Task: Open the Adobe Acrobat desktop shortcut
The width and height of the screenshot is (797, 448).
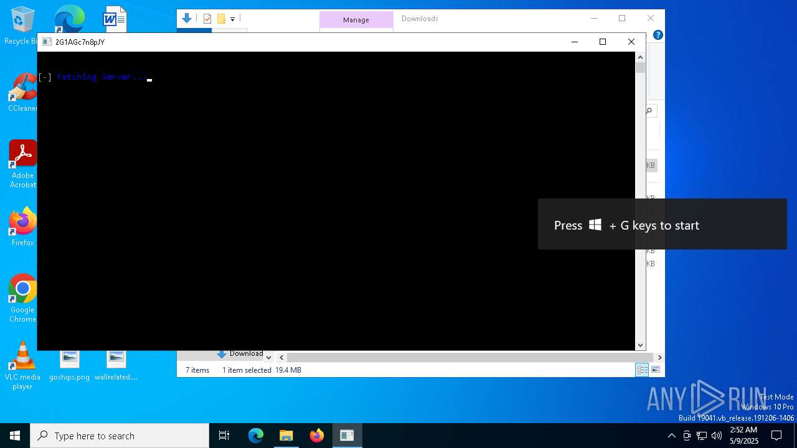Action: tap(22, 164)
